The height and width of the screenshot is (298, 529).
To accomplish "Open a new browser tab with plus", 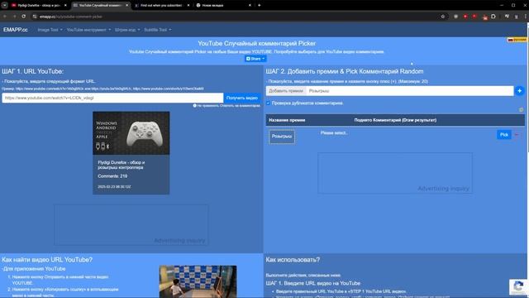I will pos(259,5).
